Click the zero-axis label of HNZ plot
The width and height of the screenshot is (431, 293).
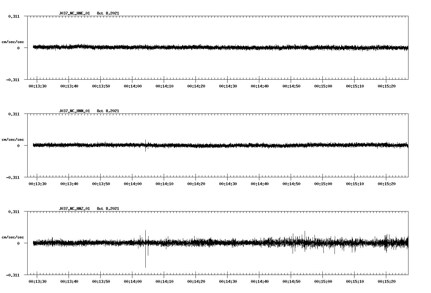pos(18,243)
